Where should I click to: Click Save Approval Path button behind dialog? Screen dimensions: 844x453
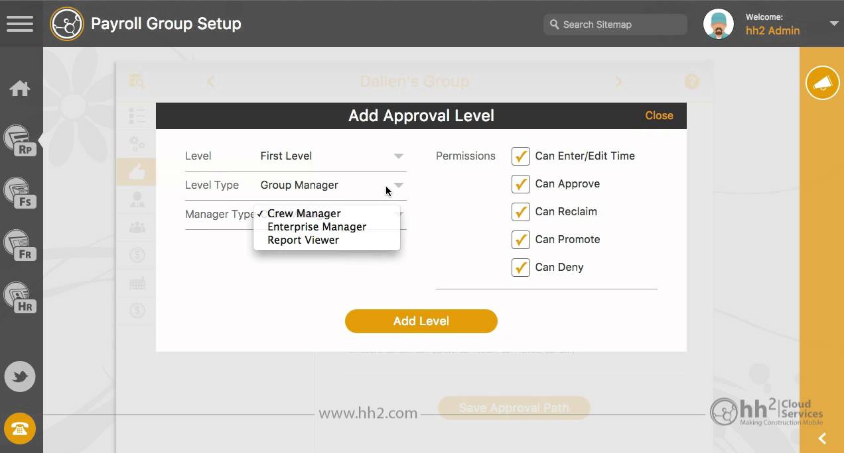point(514,408)
